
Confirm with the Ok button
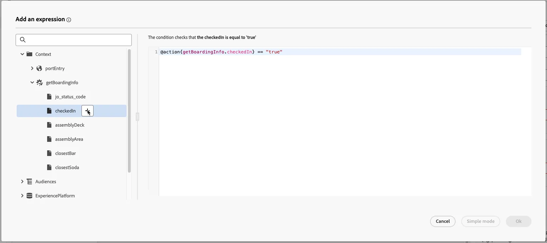519,221
